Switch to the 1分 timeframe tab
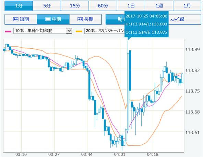 19,6
